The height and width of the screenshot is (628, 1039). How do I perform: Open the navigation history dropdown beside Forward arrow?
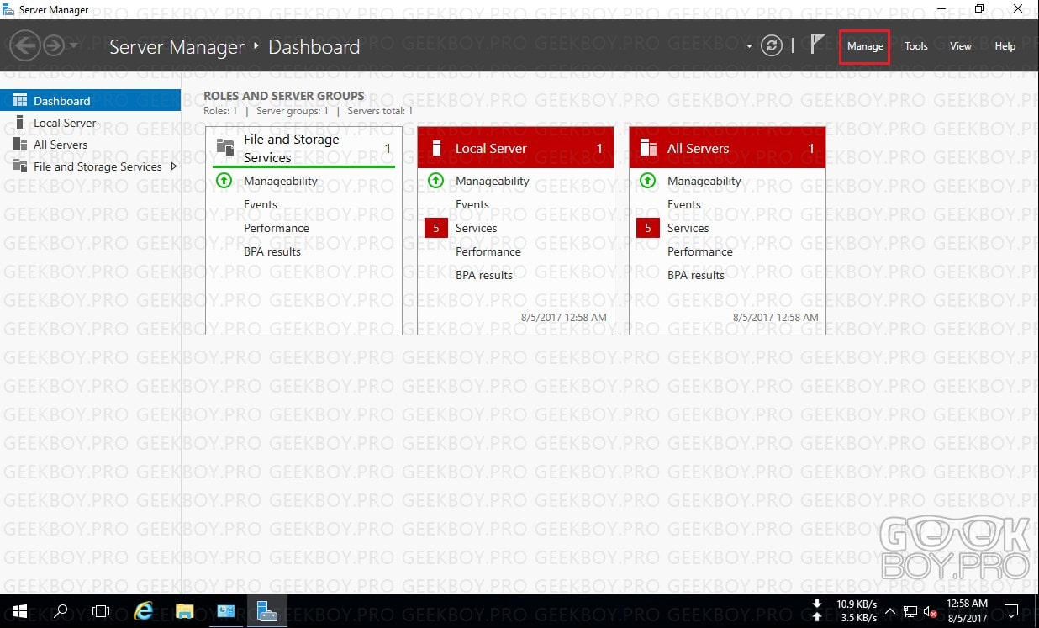pyautogui.click(x=74, y=45)
